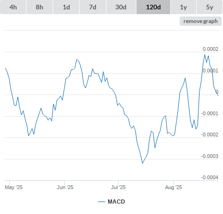Click the Aug '25 axis label
223x214 pixels.
[x=174, y=187]
